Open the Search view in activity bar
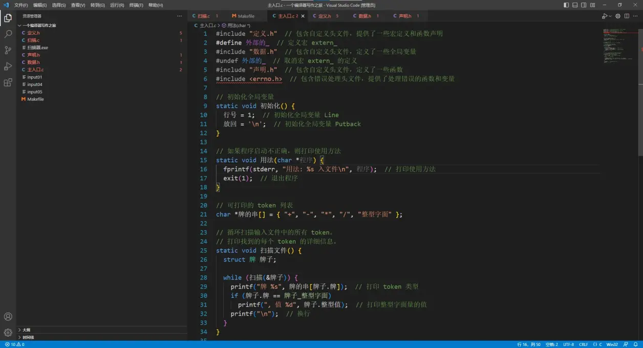This screenshot has height=348, width=643. pyautogui.click(x=8, y=34)
